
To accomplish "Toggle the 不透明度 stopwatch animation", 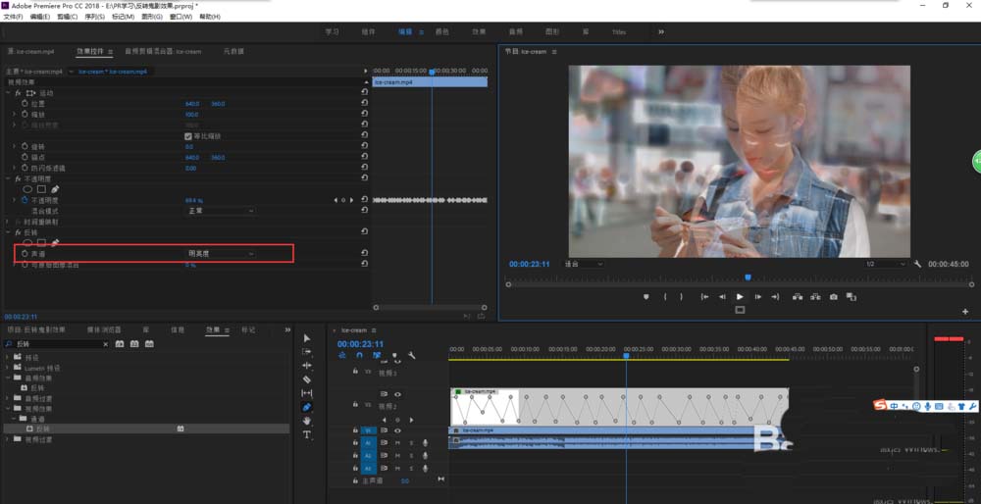I will pos(25,199).
